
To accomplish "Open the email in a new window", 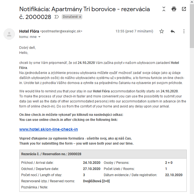I will (x=184, y=9).
